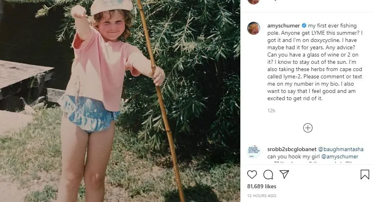Open srobb2sbcglobanet commenter avatar
This screenshot has width=373, height=202.
coord(254,152)
